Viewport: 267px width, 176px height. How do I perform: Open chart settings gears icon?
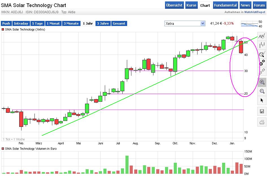tap(262, 62)
